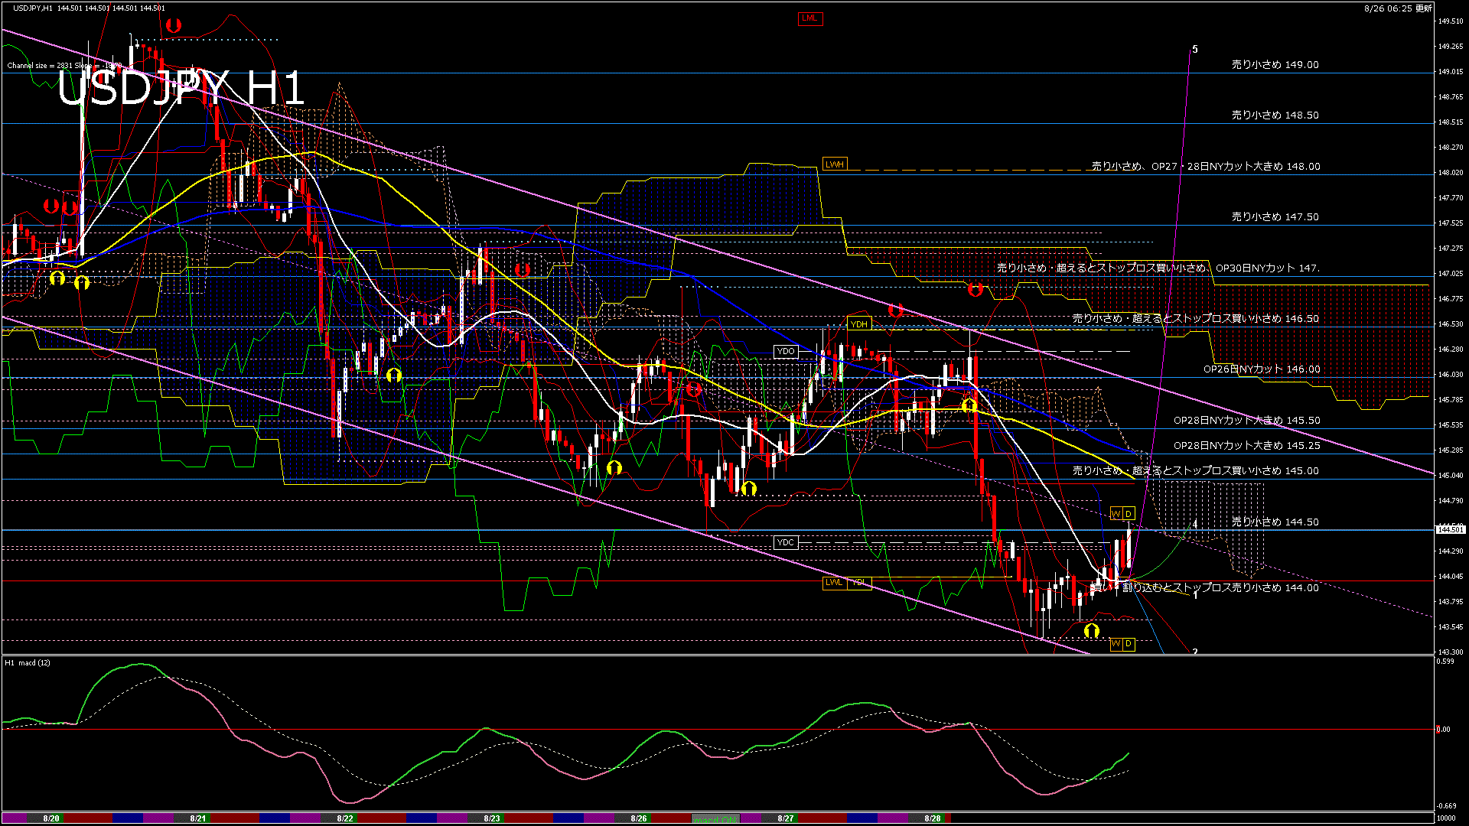Viewport: 1469px width, 826px height.
Task: Click the H1 macd (12) indicator label
Action: point(28,663)
